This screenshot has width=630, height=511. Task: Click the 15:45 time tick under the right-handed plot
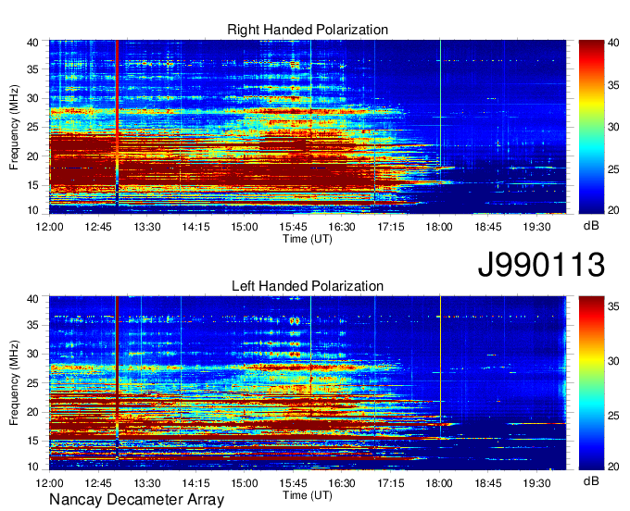(294, 227)
